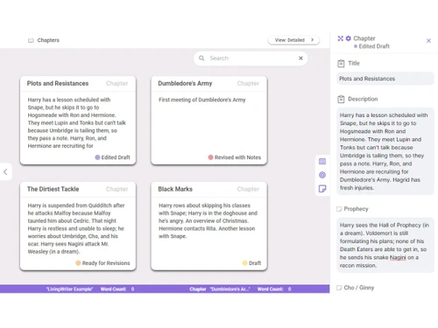Edit the Plots and Resistances title field

[385, 79]
